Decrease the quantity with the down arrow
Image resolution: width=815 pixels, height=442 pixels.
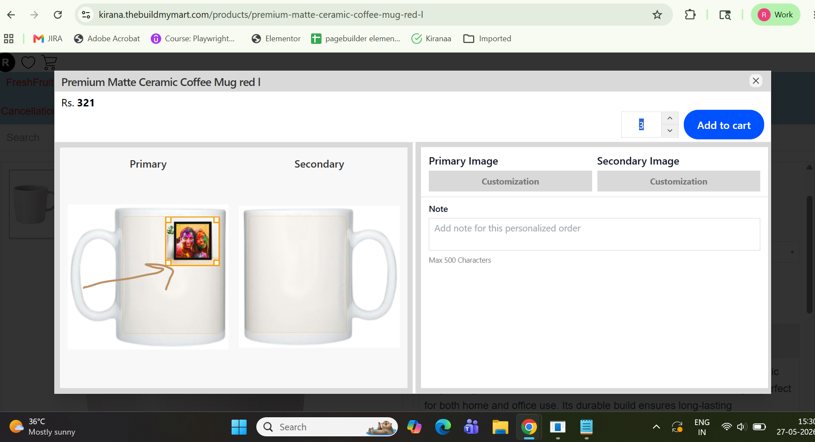670,131
